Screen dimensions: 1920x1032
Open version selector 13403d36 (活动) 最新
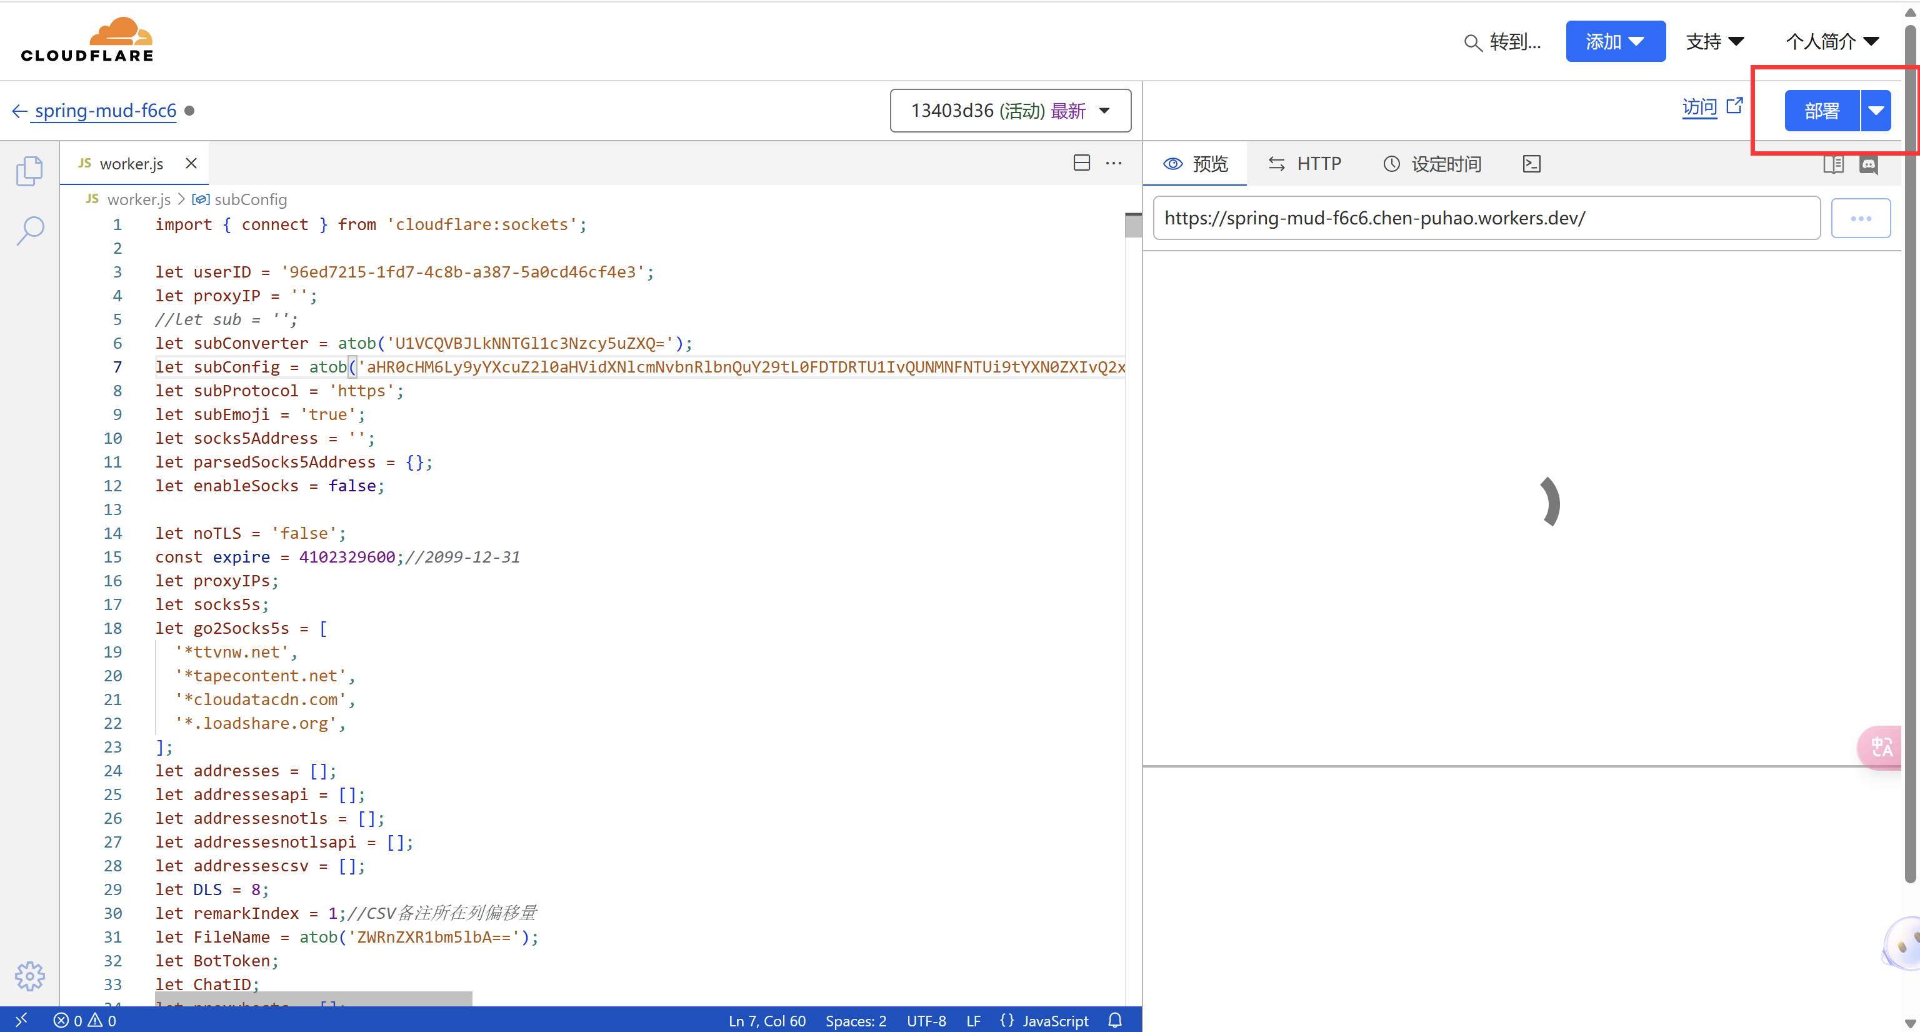click(1010, 111)
